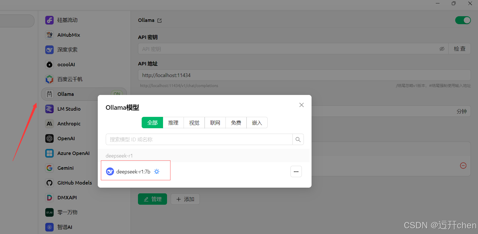Viewport: 478px width, 234px height.
Task: Click the 检查 API key button
Action: [459, 49]
